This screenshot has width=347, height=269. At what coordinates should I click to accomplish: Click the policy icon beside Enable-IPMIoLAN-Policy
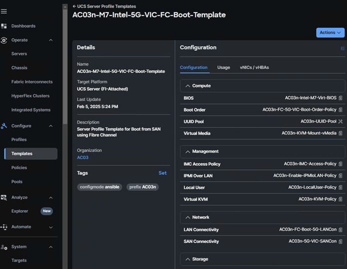341,175
